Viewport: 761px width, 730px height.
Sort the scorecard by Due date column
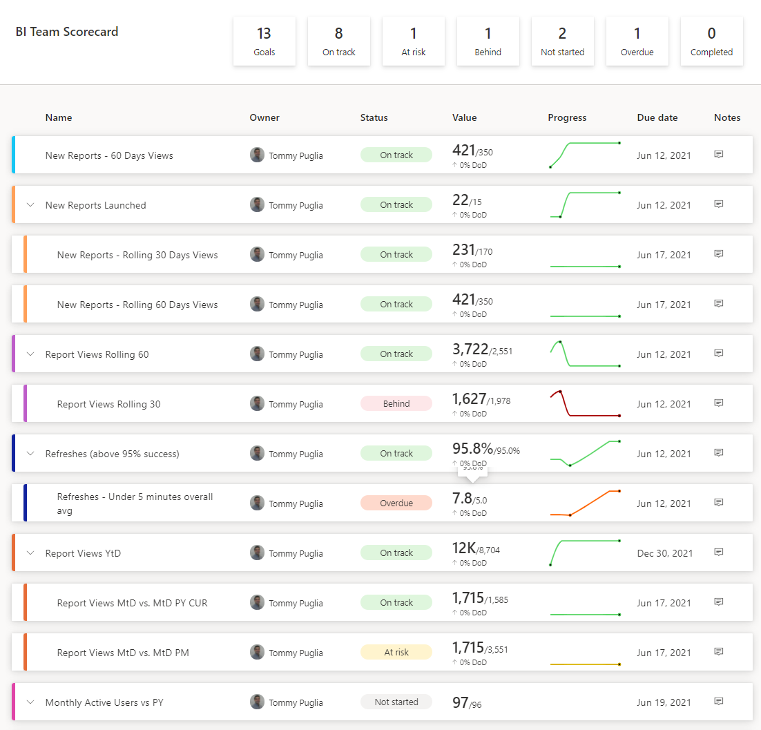[x=657, y=117]
